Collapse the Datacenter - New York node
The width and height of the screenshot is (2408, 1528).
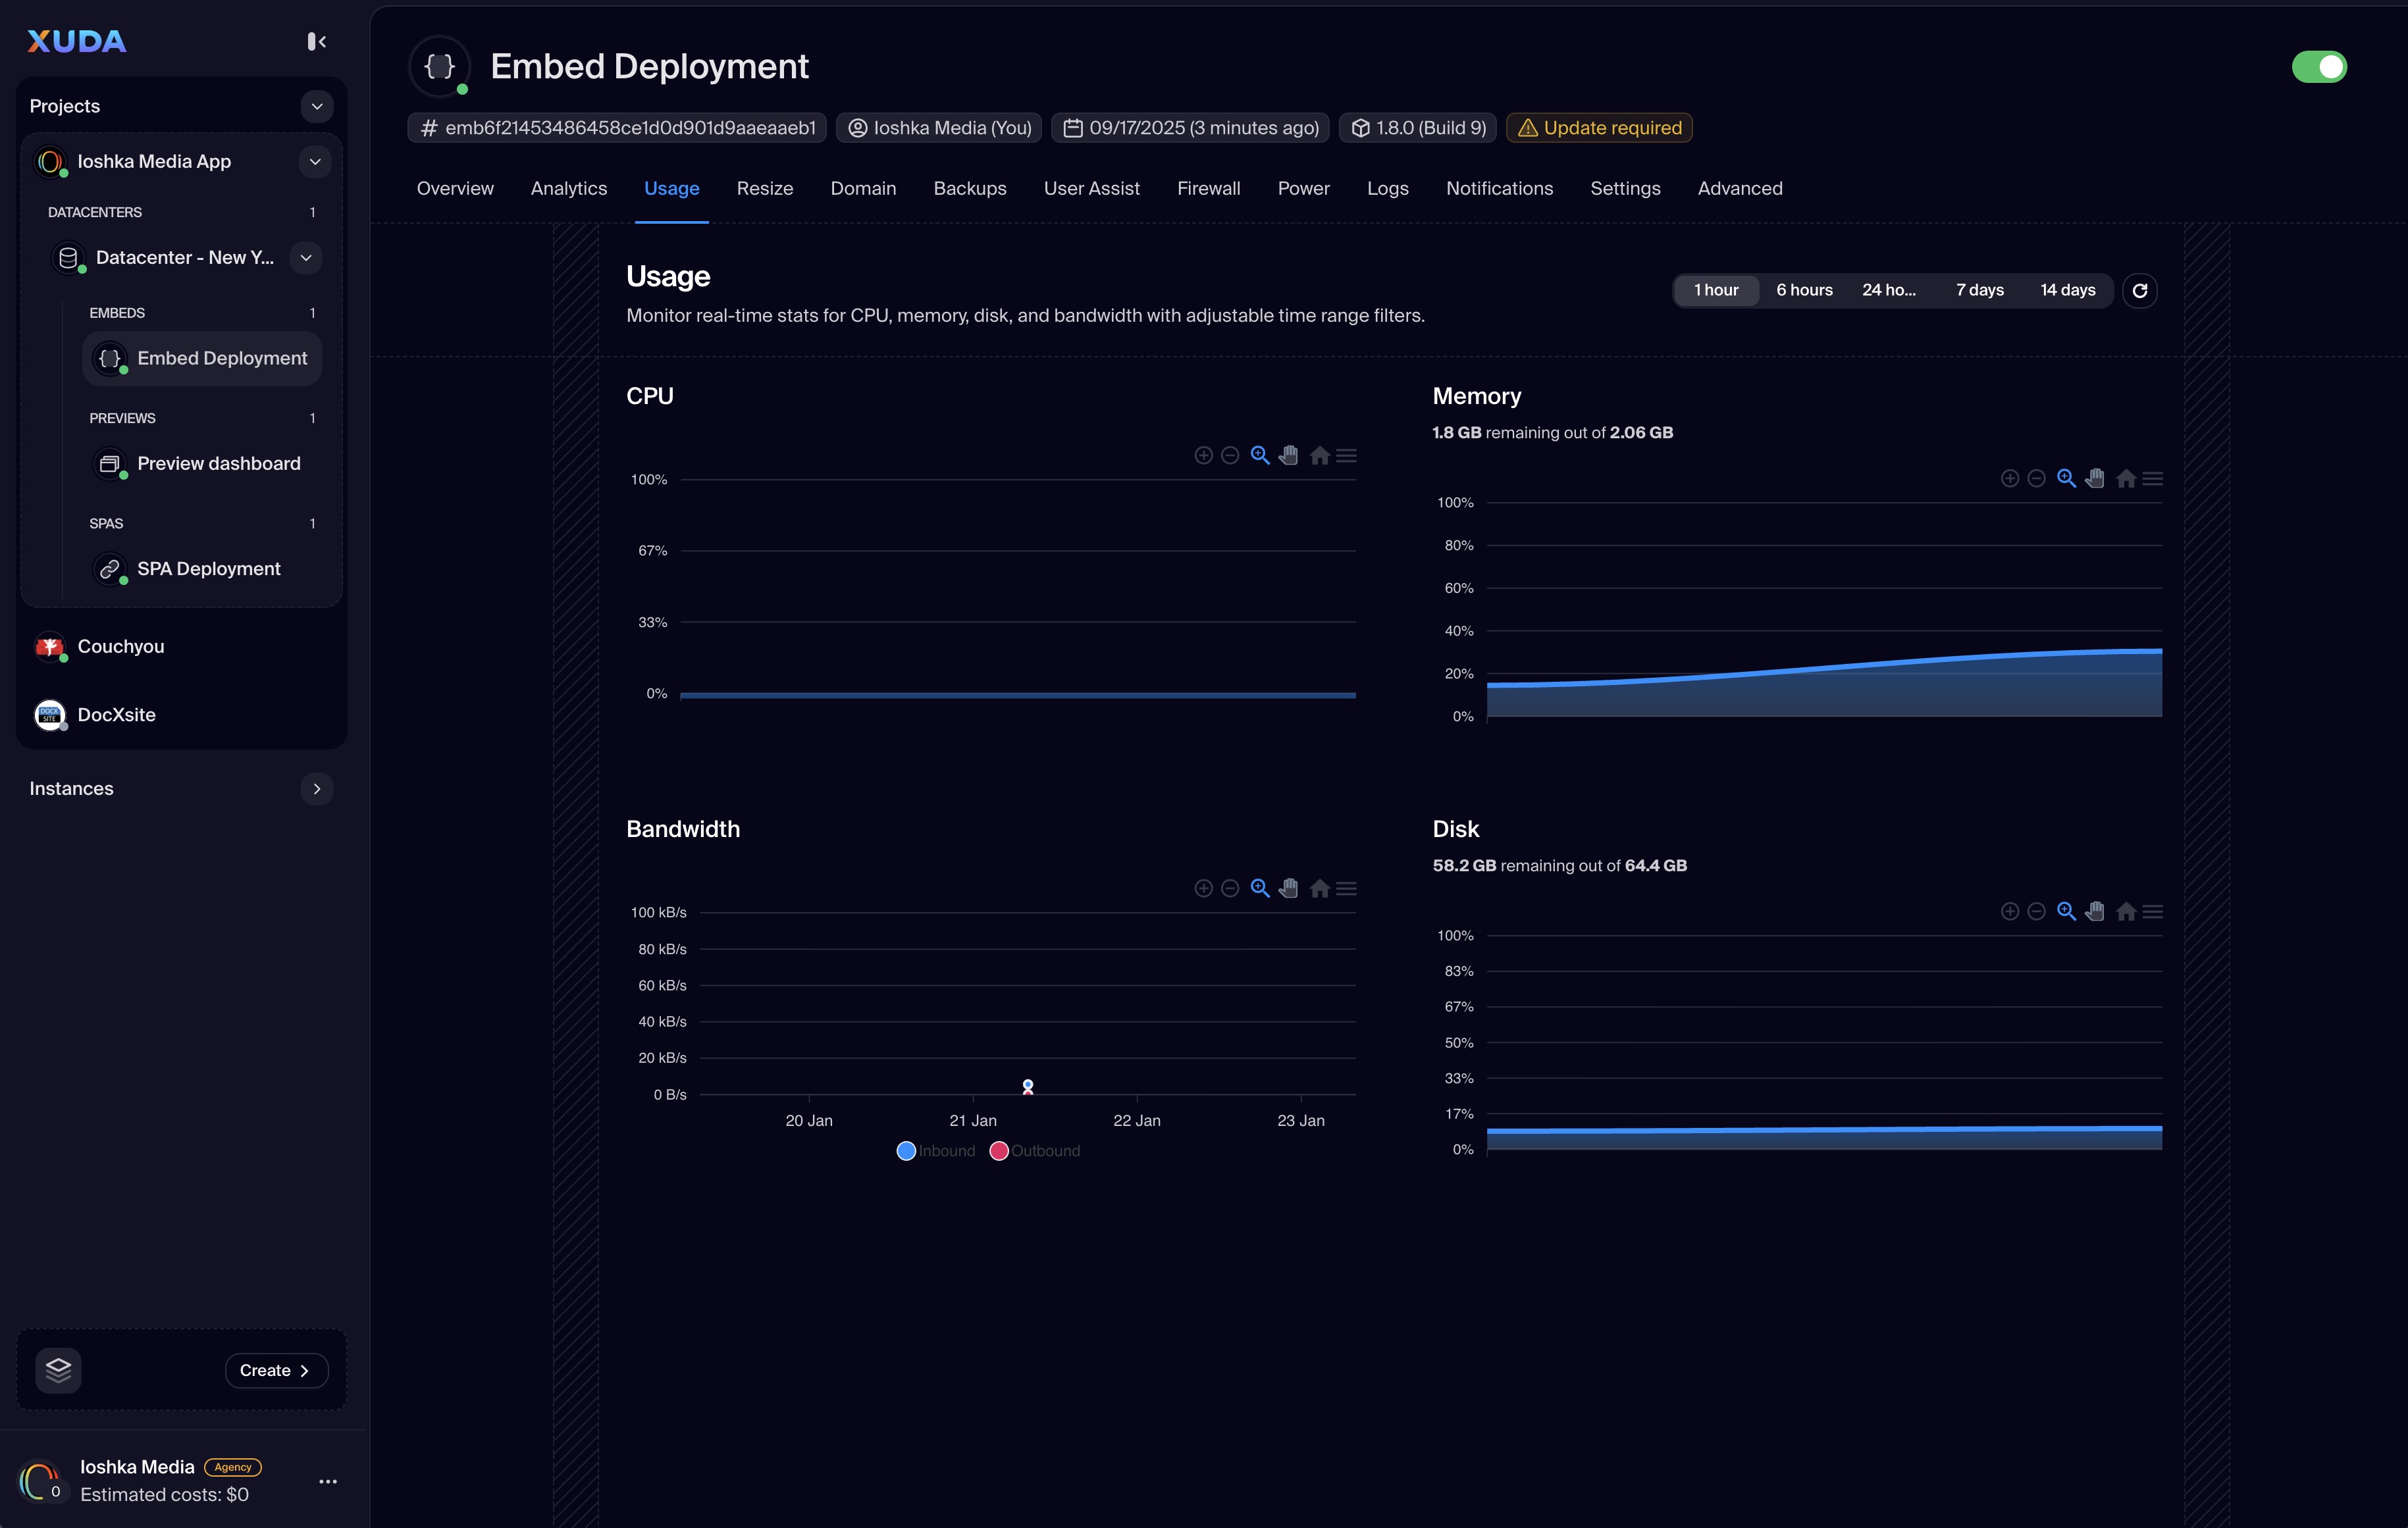pos(305,258)
